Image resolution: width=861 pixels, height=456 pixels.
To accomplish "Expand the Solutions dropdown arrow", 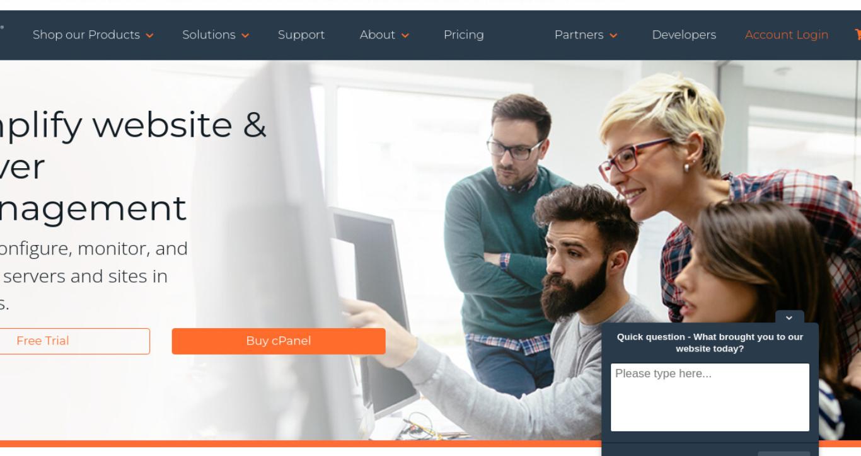I will [x=245, y=36].
